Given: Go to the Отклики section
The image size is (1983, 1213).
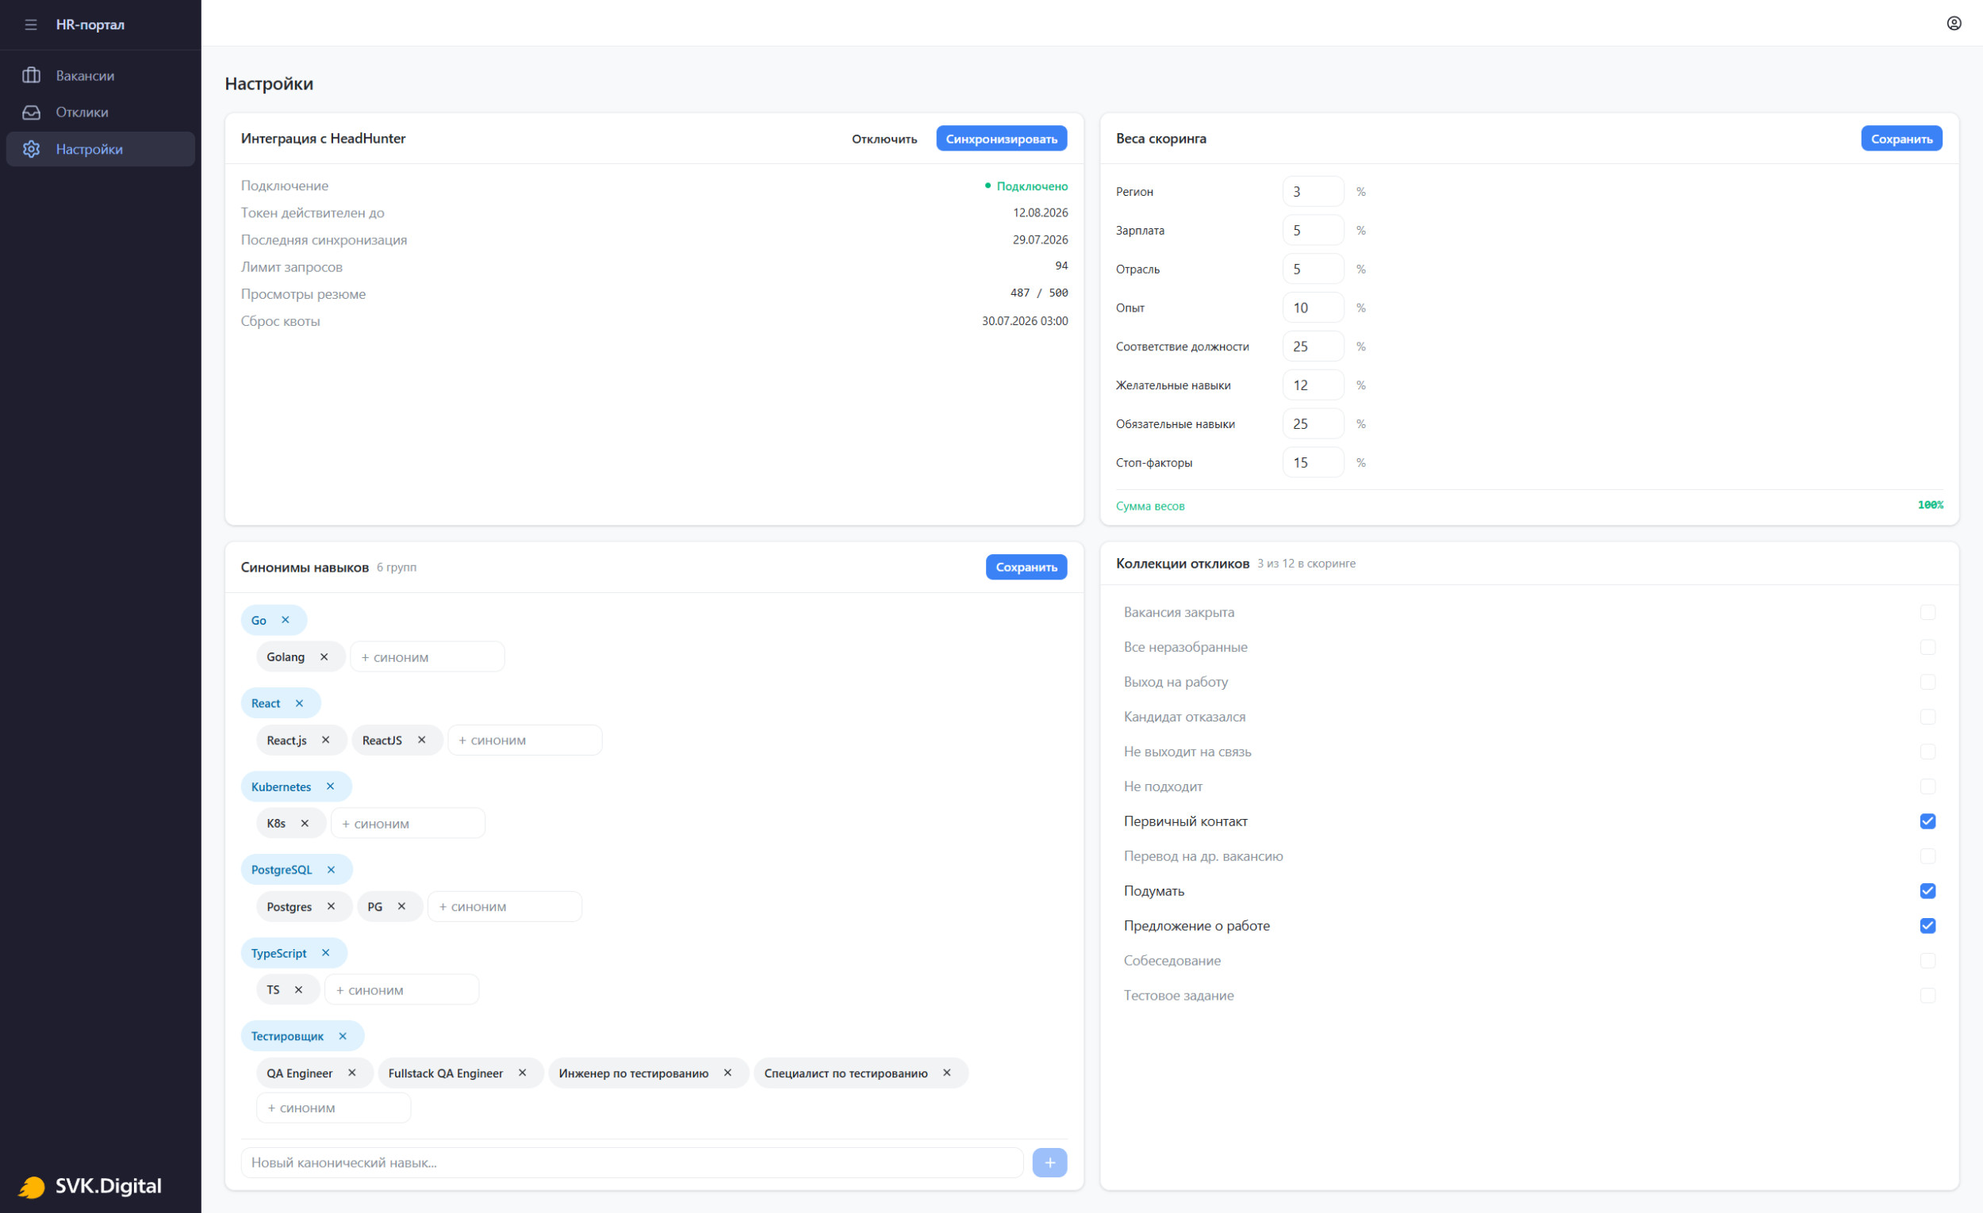Looking at the screenshot, I should (x=101, y=113).
